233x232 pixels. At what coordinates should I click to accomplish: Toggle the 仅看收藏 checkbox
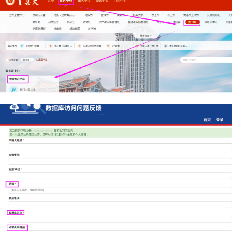(7, 60)
